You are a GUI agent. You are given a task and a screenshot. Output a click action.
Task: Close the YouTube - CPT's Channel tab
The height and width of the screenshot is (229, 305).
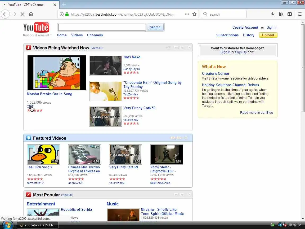55,5
